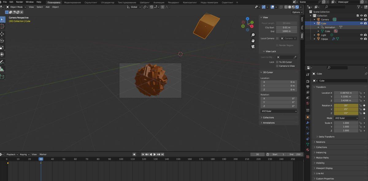Open the Object properties tab

pos(308,117)
